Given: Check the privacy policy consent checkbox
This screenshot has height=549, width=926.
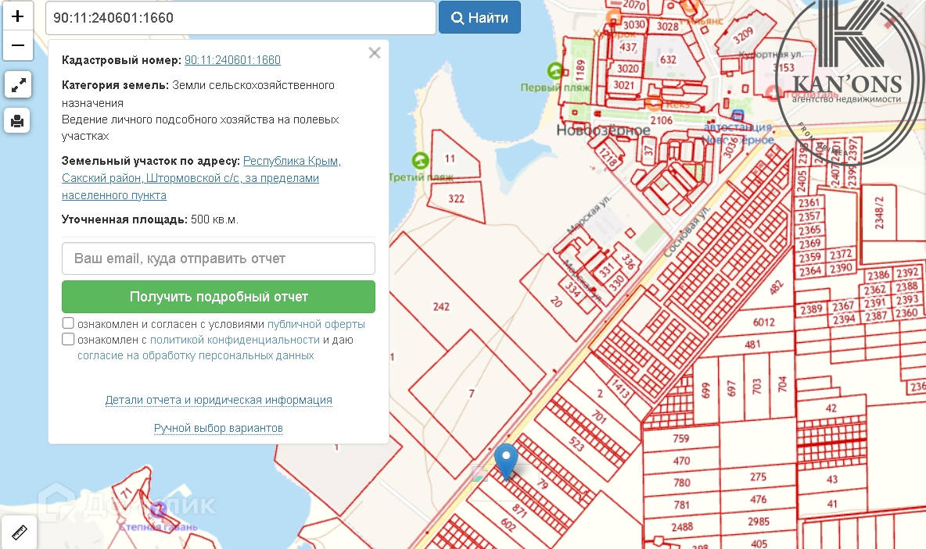Looking at the screenshot, I should point(69,339).
